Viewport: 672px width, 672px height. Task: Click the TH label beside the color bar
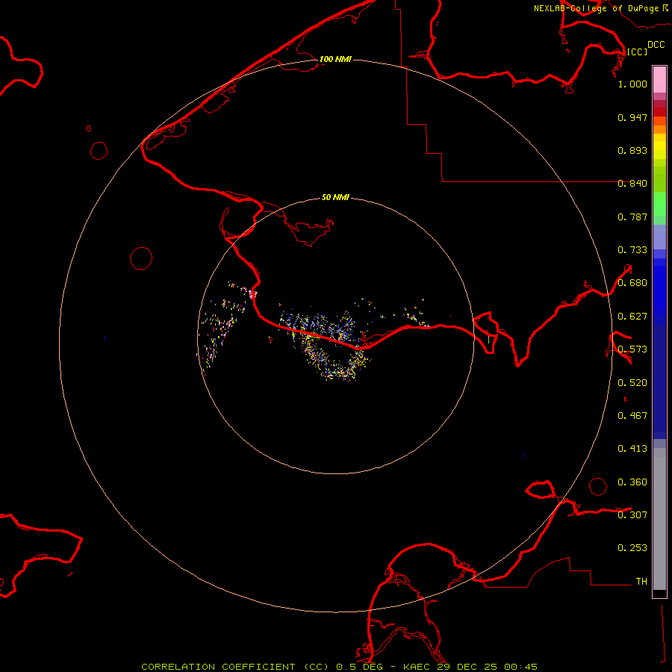tap(641, 581)
